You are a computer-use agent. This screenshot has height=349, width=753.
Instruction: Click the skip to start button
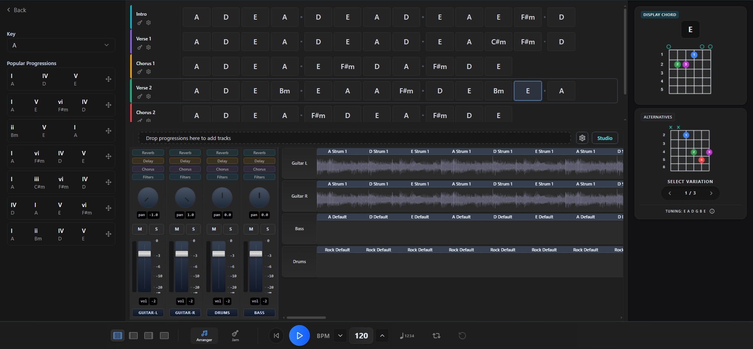click(276, 336)
